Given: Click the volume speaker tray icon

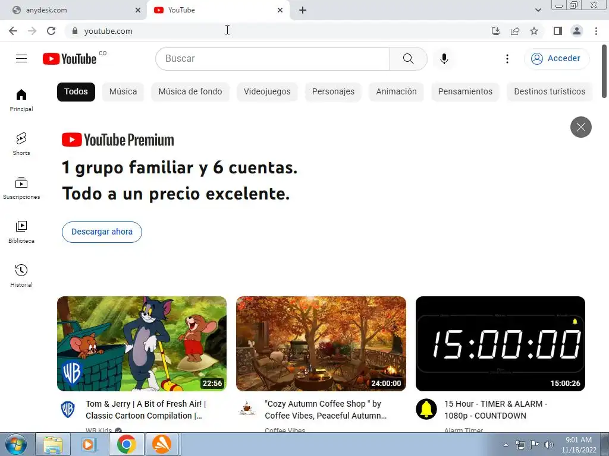Looking at the screenshot, I should point(548,445).
